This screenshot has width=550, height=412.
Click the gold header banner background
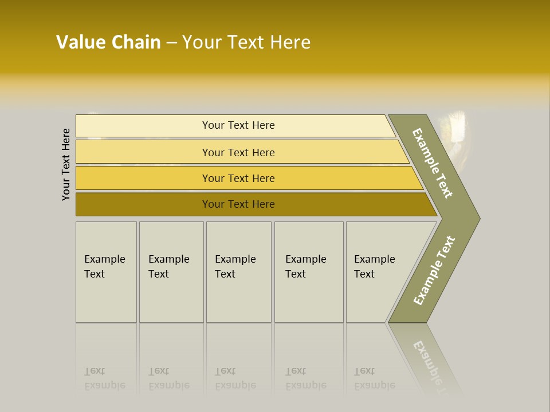coord(430,34)
